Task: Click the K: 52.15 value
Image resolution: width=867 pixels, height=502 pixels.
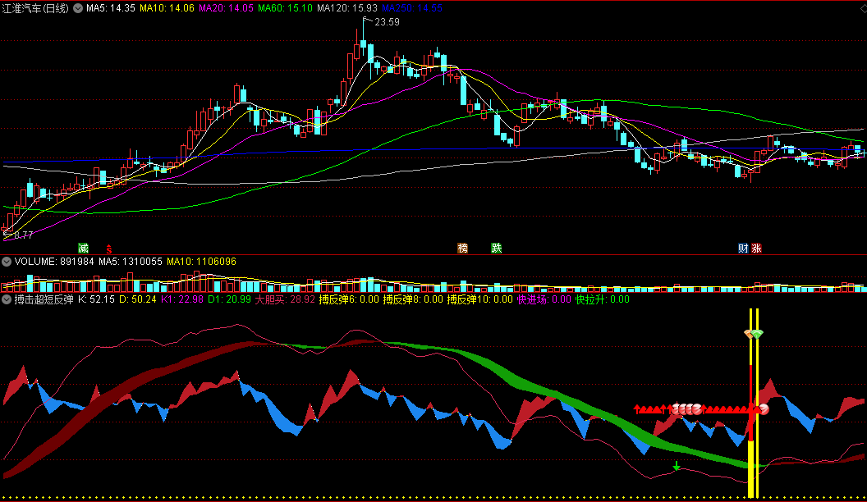Action: pyautogui.click(x=96, y=300)
